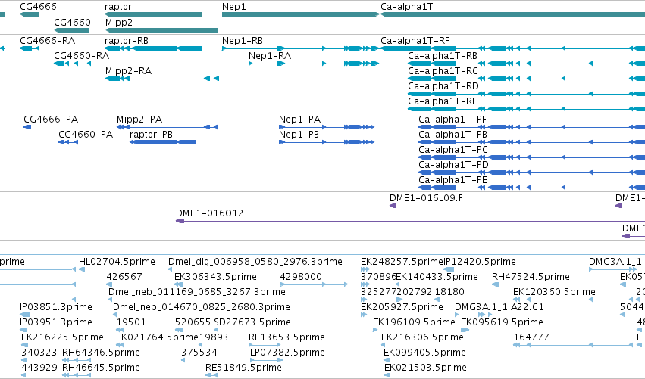This screenshot has width=645, height=379.
Task: Select EST EK120360.5prime
Action: point(573,300)
